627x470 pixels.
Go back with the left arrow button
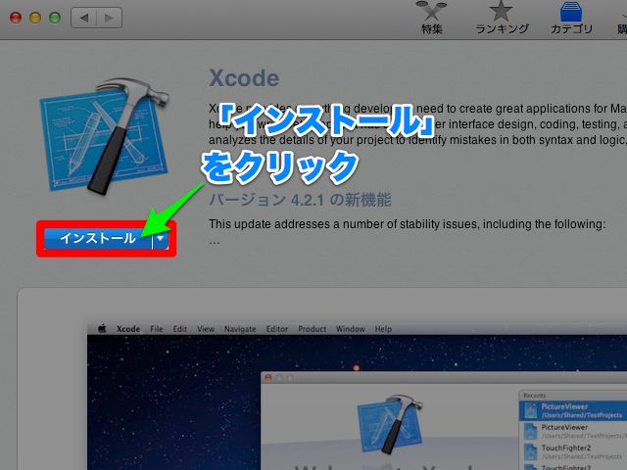pos(83,18)
